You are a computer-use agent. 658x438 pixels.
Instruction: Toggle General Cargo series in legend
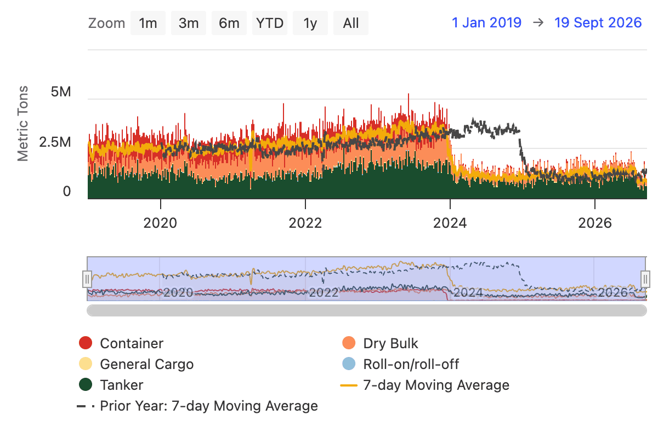[136, 364]
